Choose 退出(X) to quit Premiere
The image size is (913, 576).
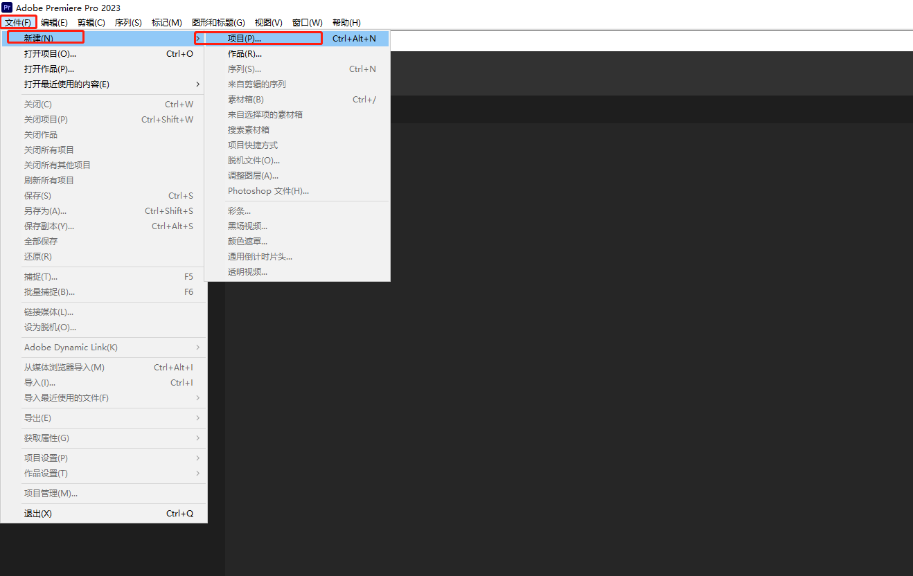click(38, 514)
